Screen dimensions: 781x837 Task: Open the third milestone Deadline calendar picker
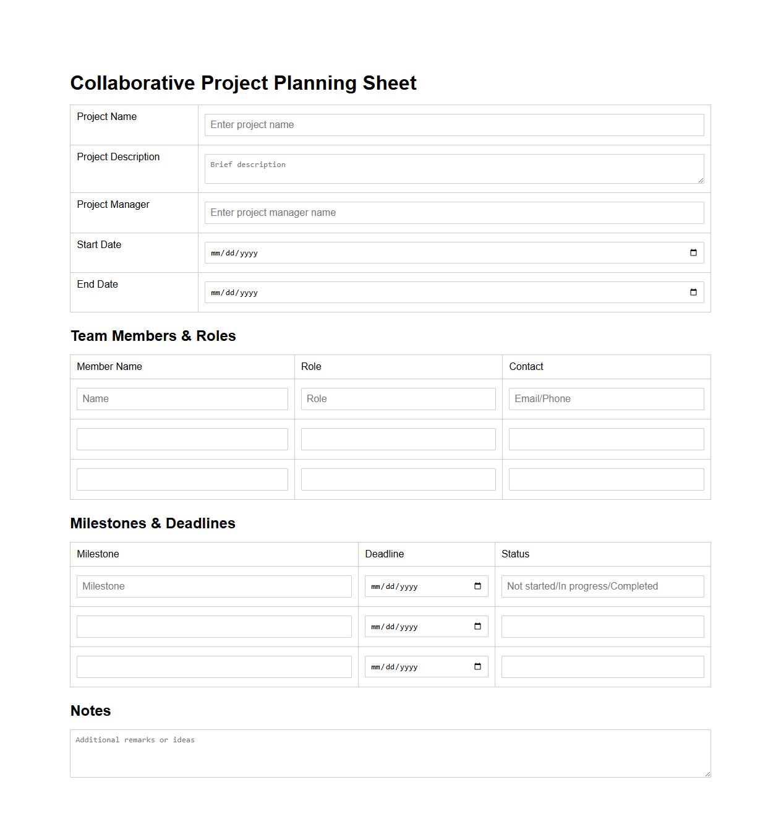click(477, 666)
